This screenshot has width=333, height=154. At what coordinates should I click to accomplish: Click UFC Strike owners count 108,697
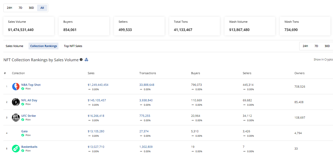[300, 118]
